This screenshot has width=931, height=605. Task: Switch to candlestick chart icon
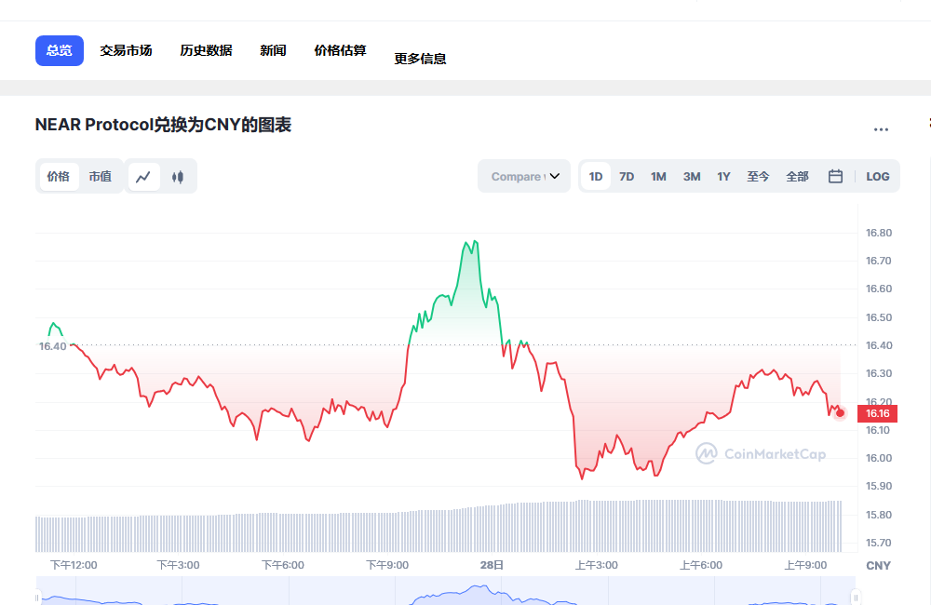tap(178, 177)
